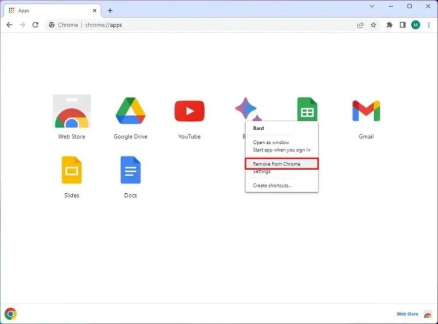The height and width of the screenshot is (324, 438).
Task: Launch the Gmail app
Action: coord(366,111)
